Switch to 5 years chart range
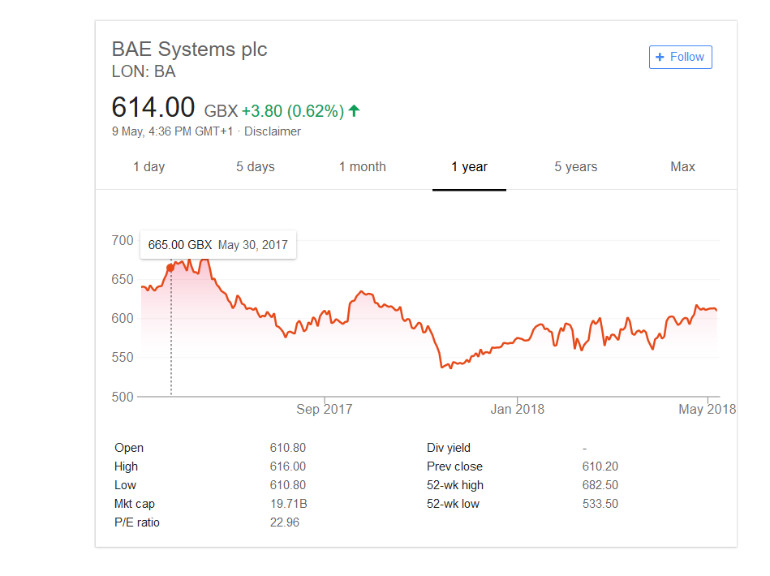Viewport: 770px width, 576px height. point(576,167)
